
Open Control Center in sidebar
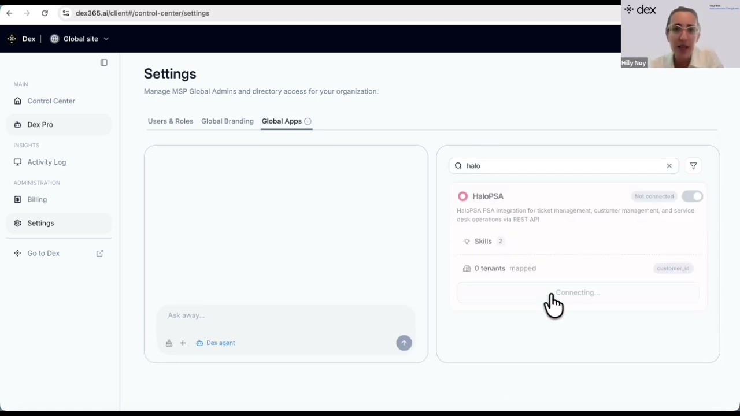[x=59, y=101]
